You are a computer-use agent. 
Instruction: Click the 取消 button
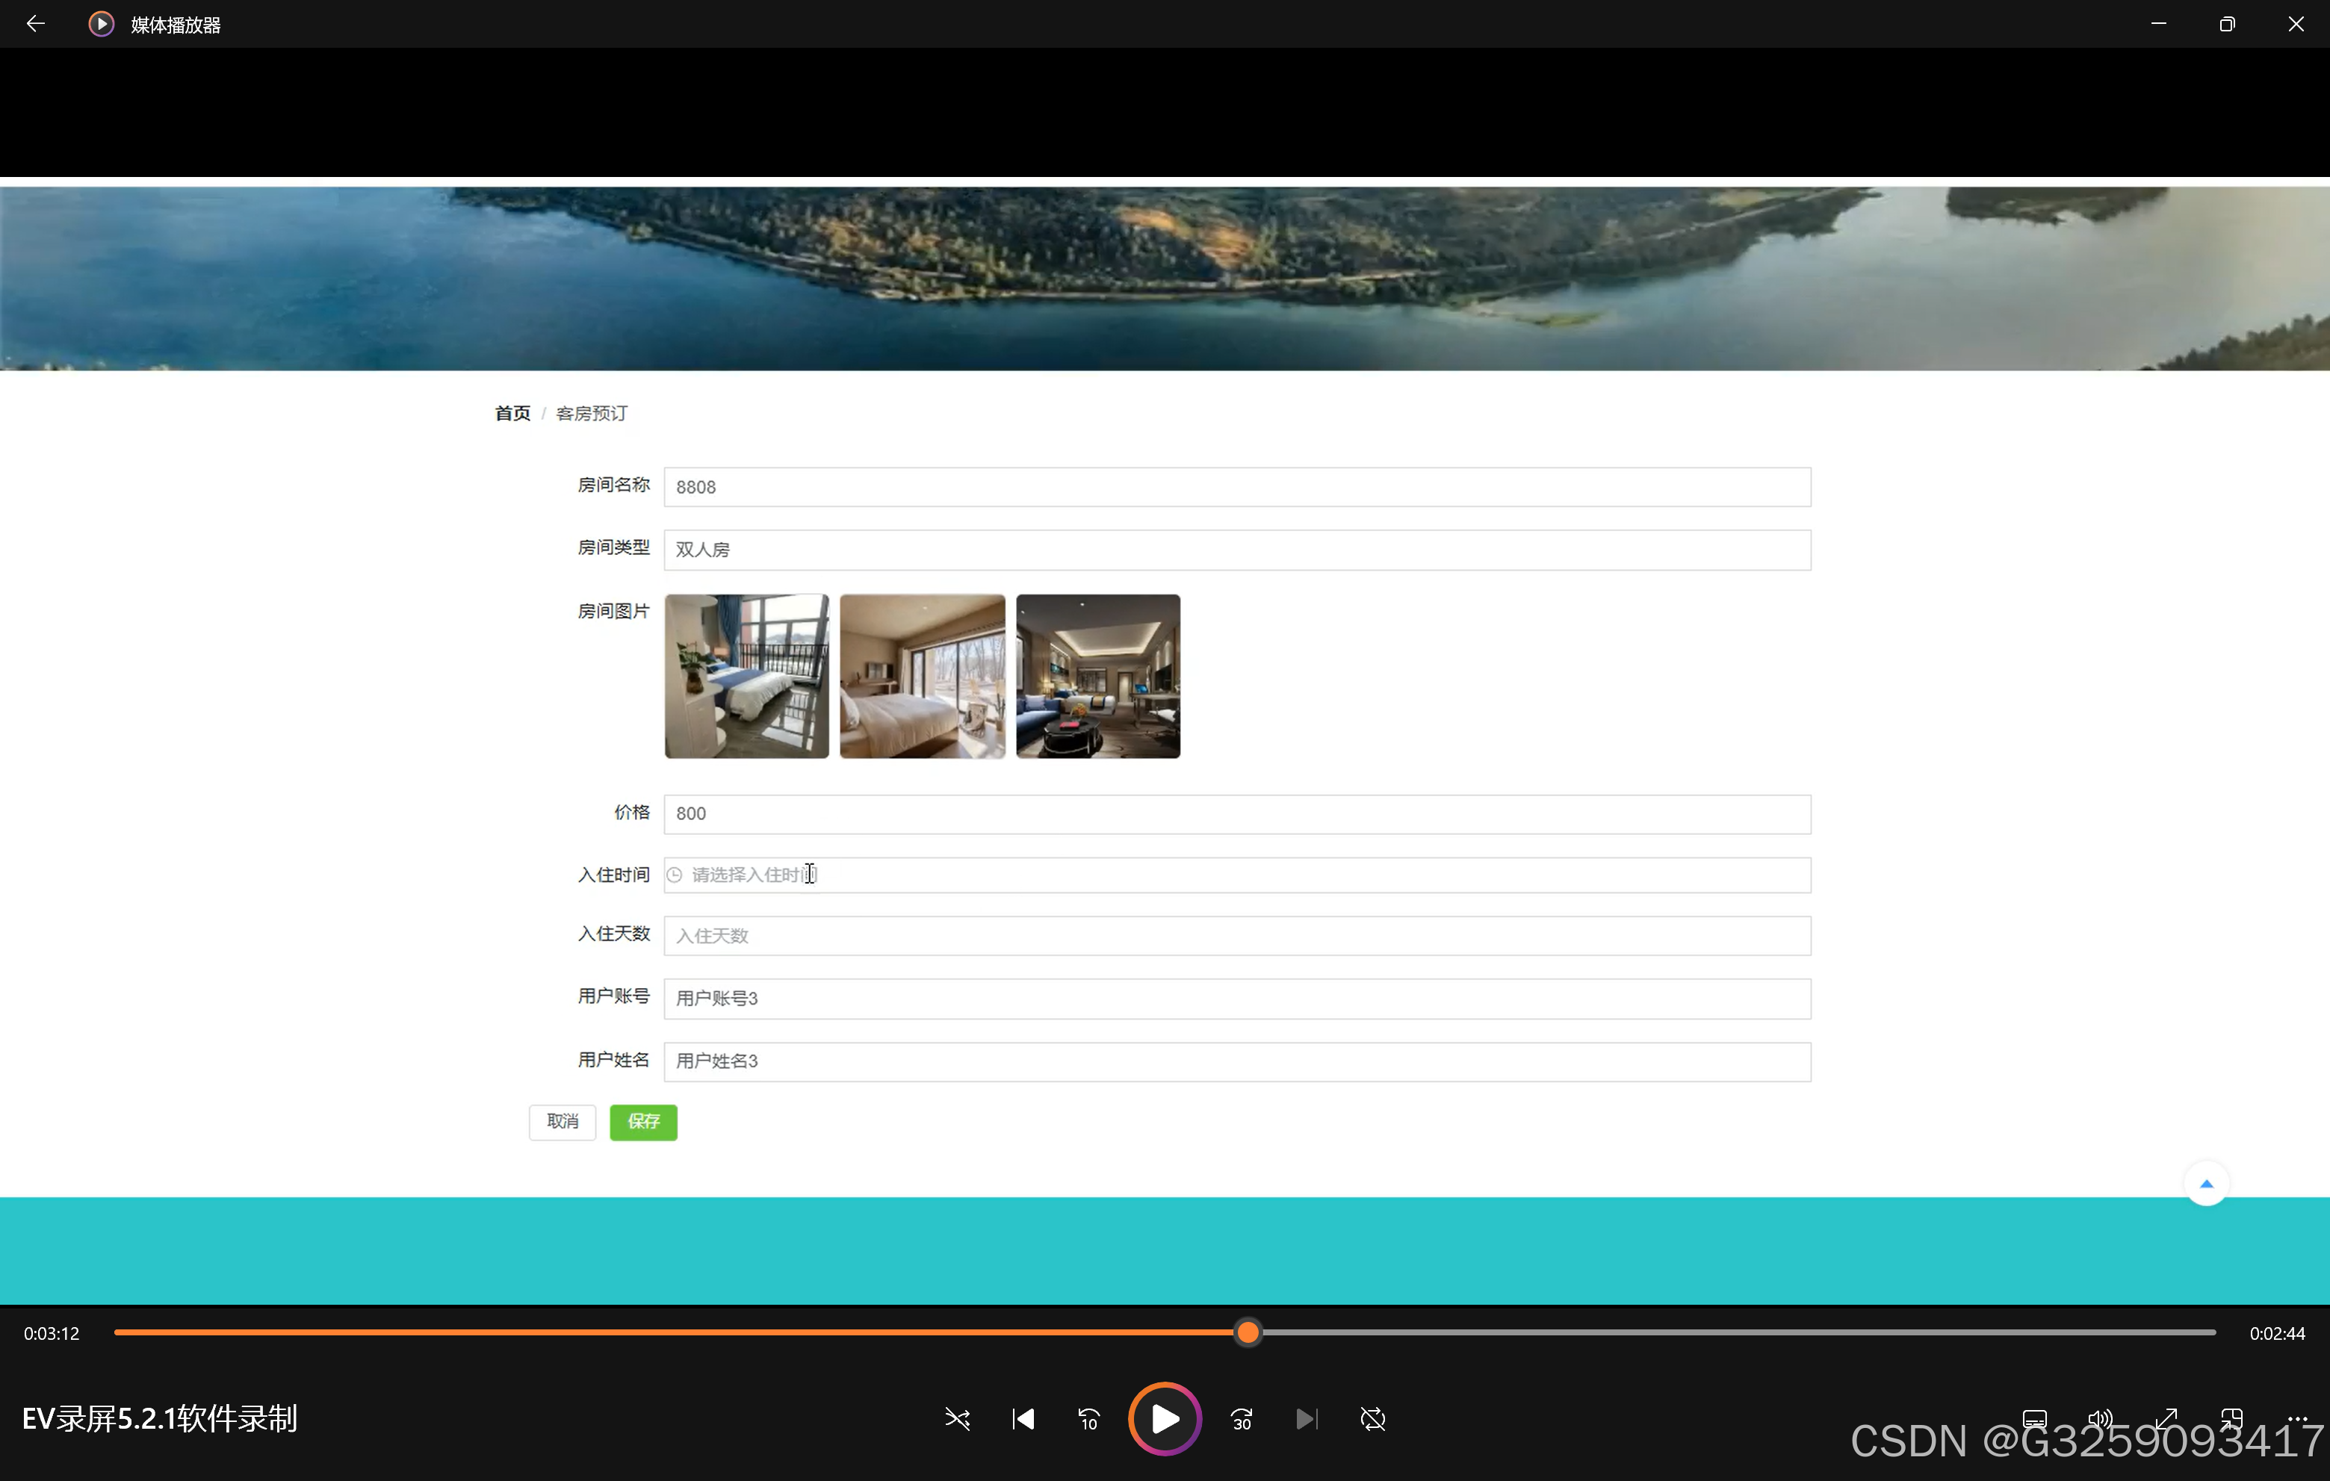click(563, 1121)
